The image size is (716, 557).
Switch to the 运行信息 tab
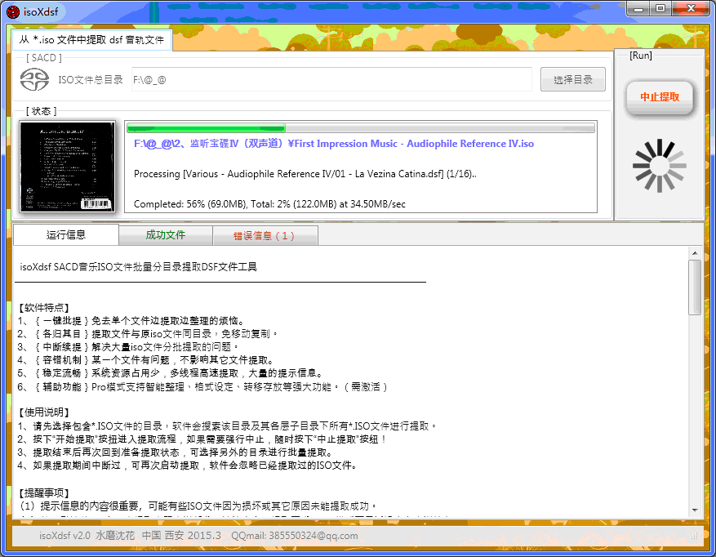66,235
